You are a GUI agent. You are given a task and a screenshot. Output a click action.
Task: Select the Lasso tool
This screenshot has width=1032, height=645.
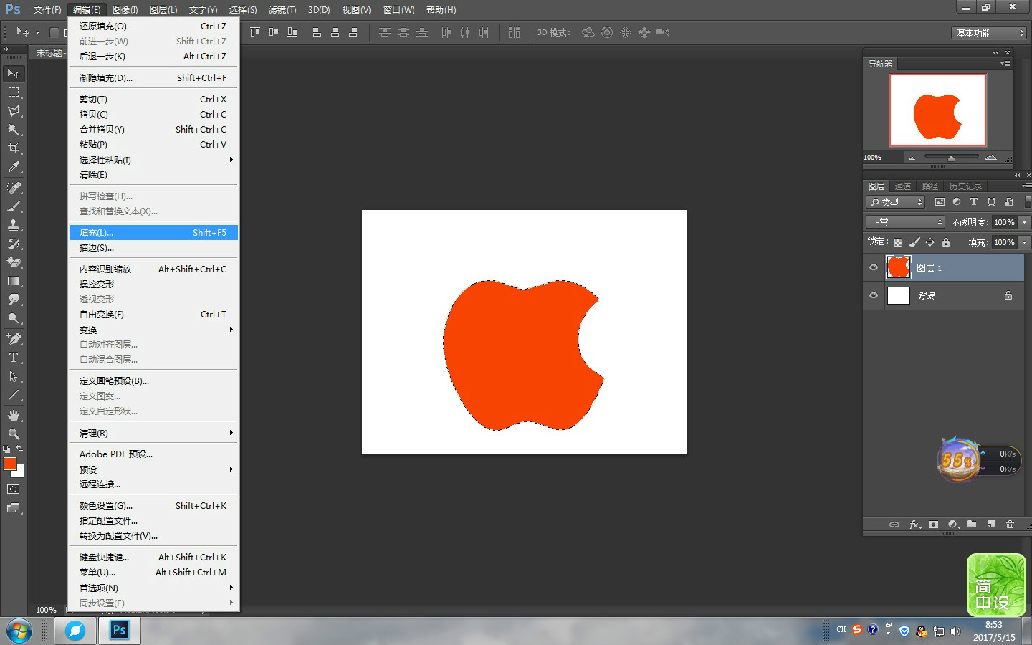coord(14,111)
